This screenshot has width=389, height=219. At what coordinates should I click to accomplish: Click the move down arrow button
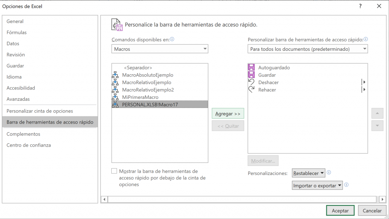click(377, 126)
